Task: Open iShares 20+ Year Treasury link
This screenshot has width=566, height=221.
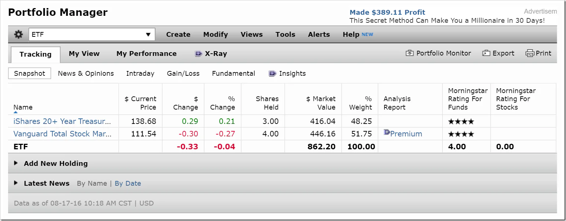Action: pos(62,121)
